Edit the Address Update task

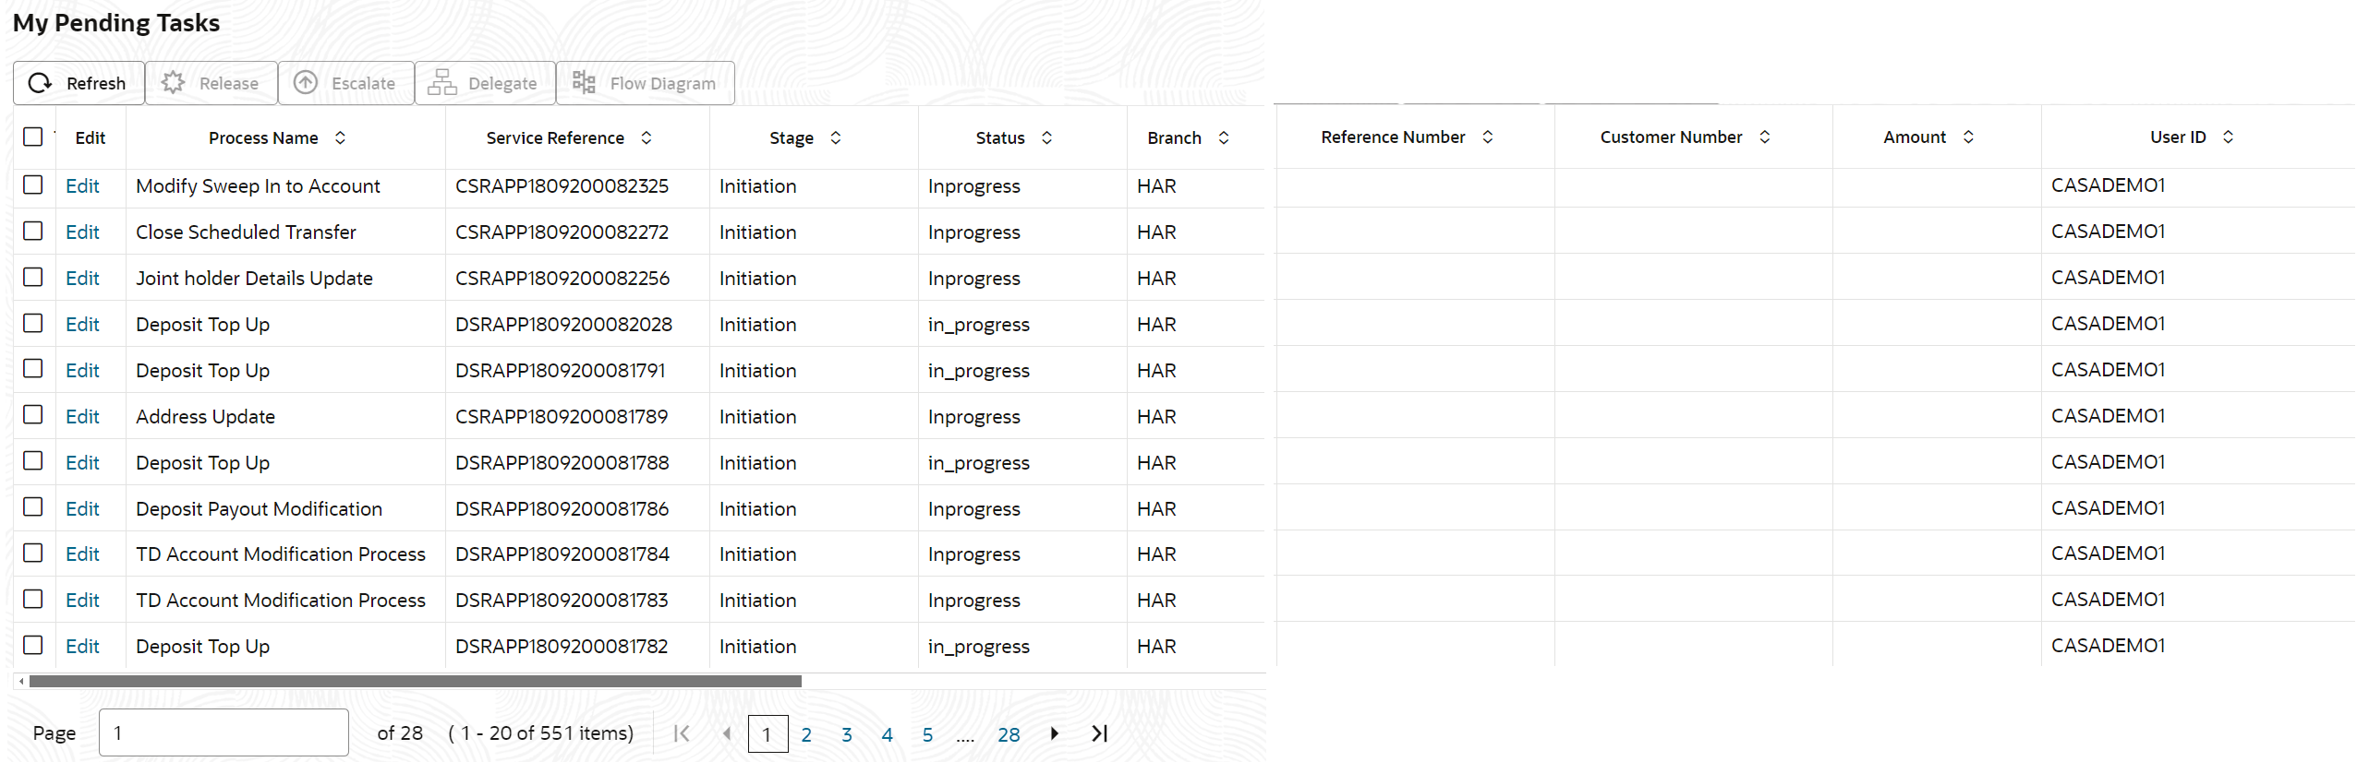82,417
